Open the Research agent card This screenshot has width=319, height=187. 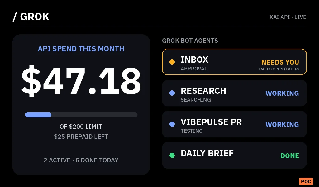(x=234, y=93)
